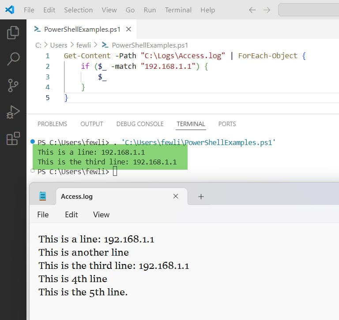Close the PowerShellExamples.ps1 editor tab
The width and height of the screenshot is (339, 320).
tap(128, 29)
